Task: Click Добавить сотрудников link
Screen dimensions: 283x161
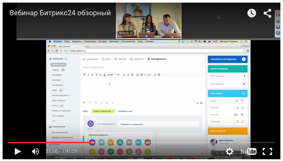Action: [x=132, y=124]
